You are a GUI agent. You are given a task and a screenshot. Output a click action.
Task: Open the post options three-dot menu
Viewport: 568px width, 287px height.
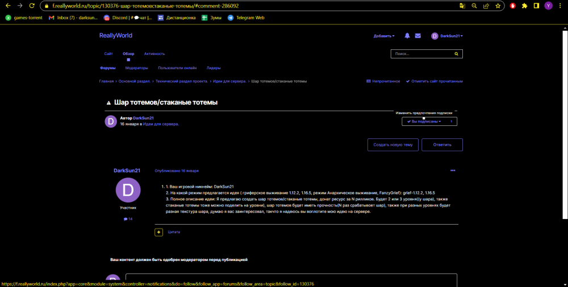(453, 171)
